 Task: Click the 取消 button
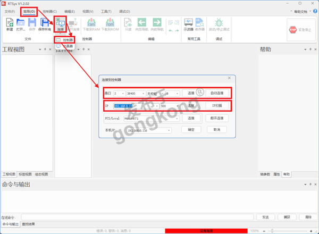pos(217,130)
